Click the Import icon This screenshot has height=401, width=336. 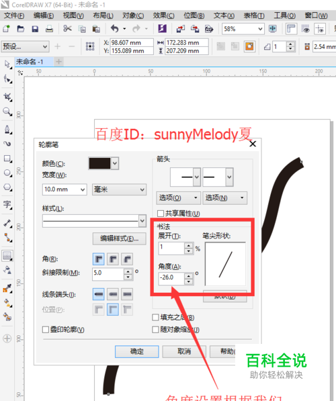click(181, 29)
